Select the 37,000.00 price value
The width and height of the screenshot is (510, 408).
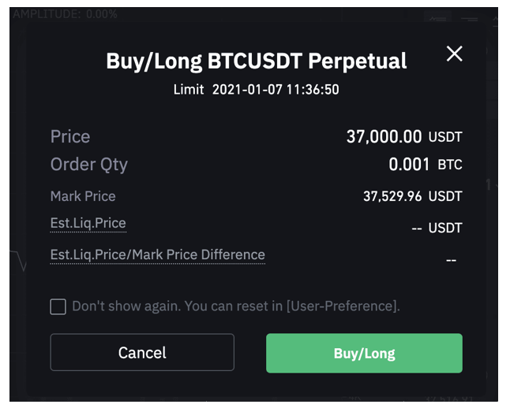pos(384,137)
